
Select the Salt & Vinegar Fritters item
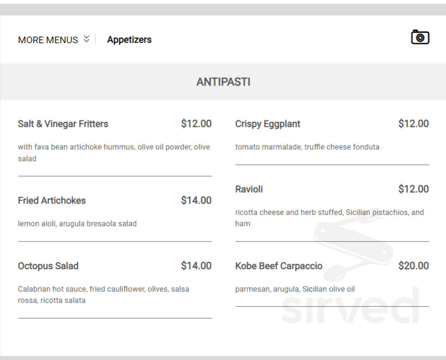[63, 124]
